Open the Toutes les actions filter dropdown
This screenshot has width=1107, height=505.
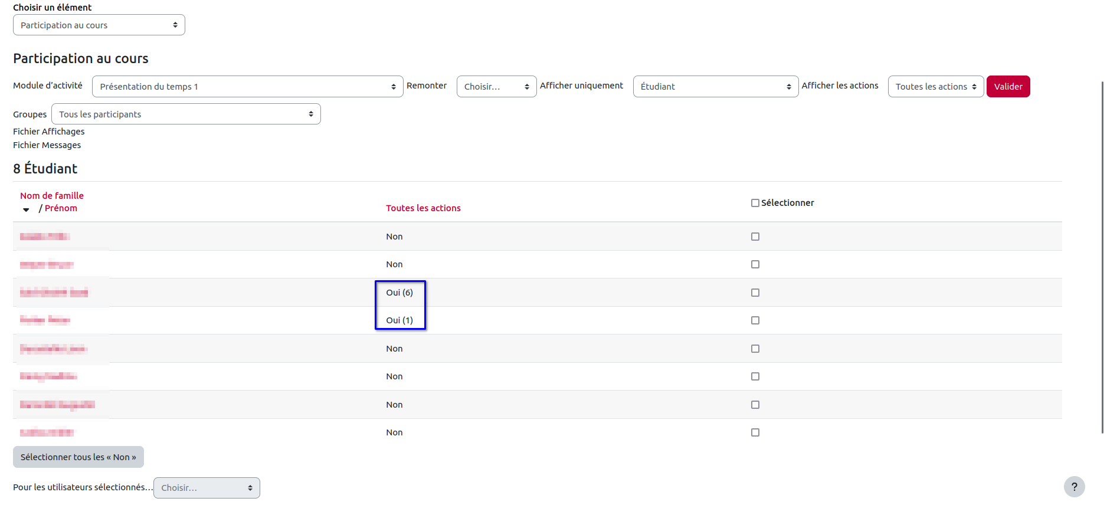click(x=935, y=87)
